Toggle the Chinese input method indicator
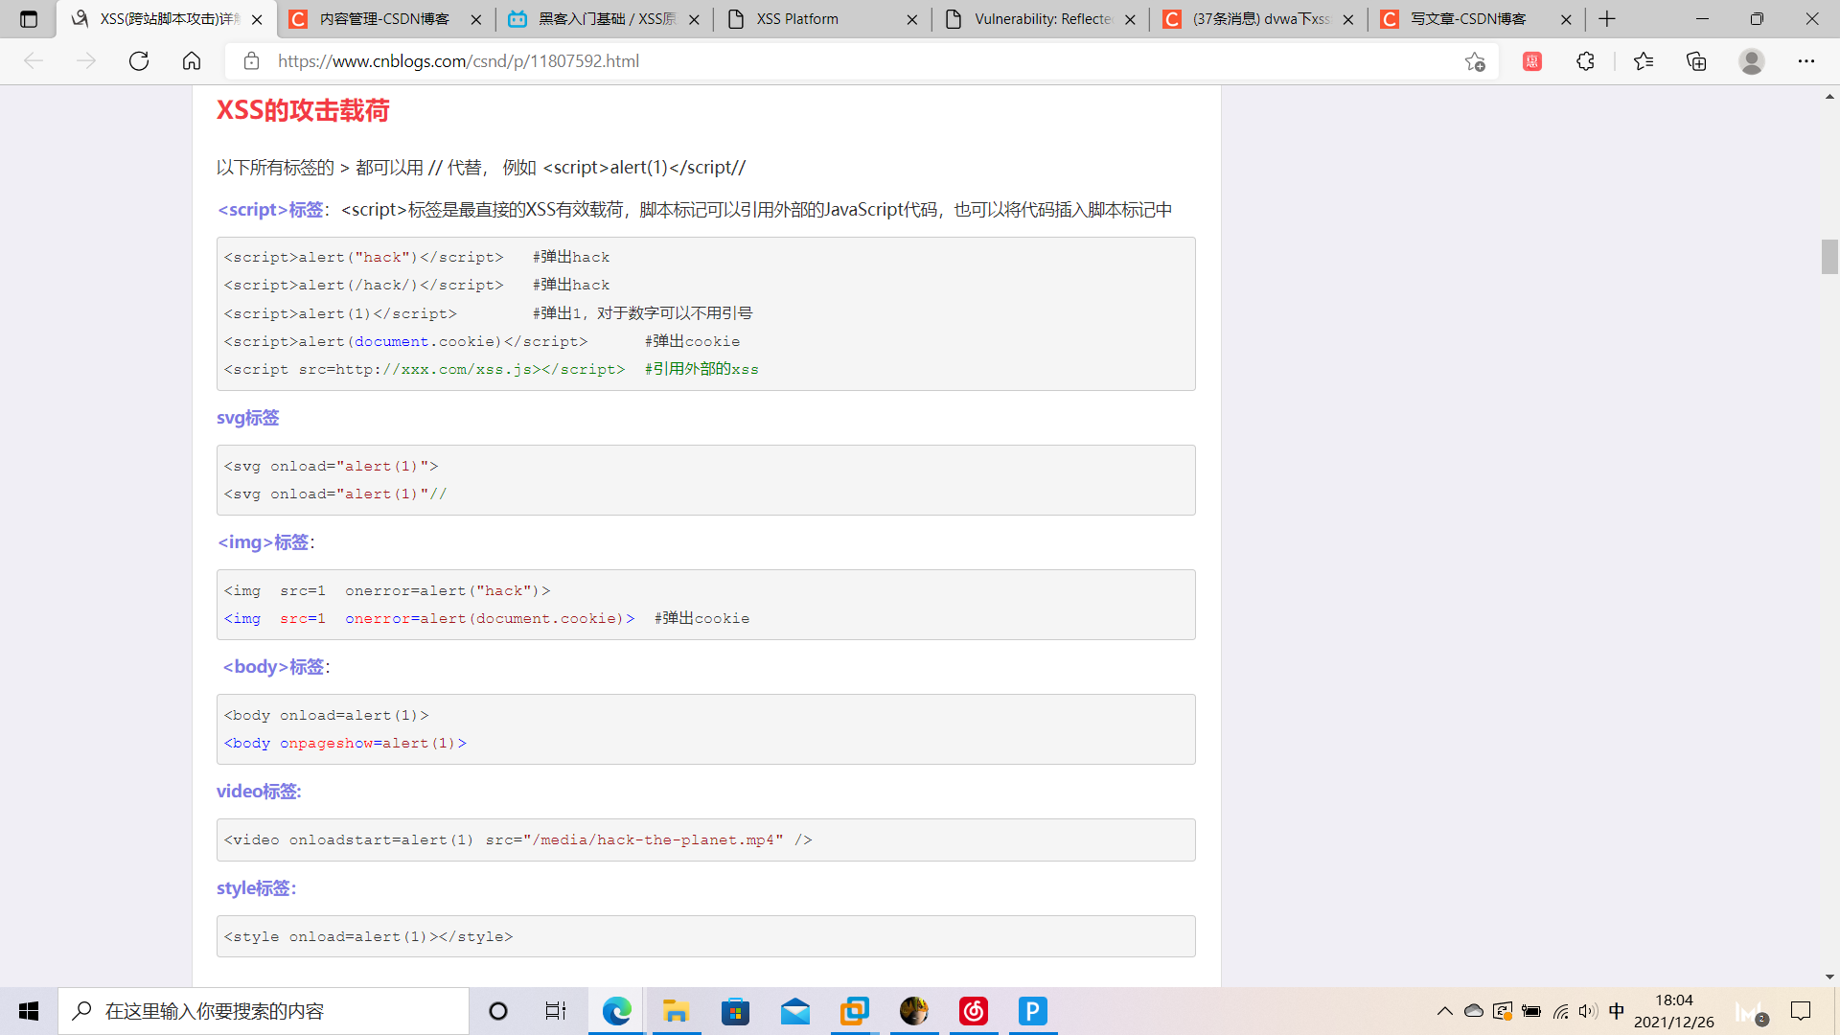This screenshot has width=1840, height=1035. (x=1618, y=1011)
